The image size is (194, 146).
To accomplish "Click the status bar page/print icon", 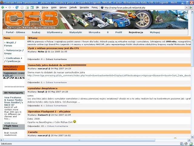I will click(182, 144).
